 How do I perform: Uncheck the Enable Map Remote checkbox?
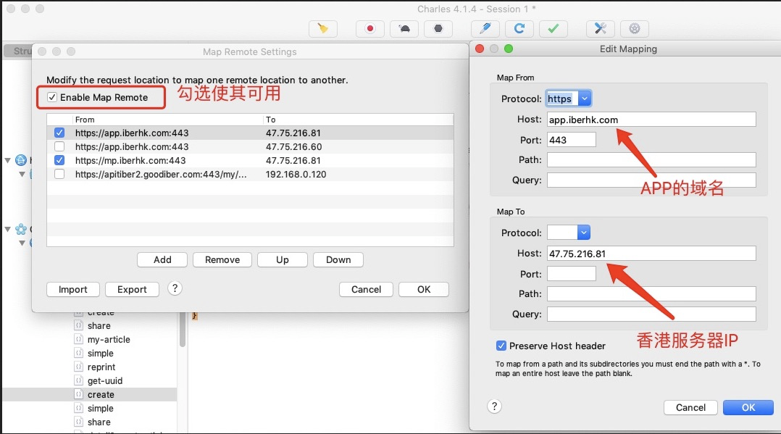pyautogui.click(x=52, y=98)
